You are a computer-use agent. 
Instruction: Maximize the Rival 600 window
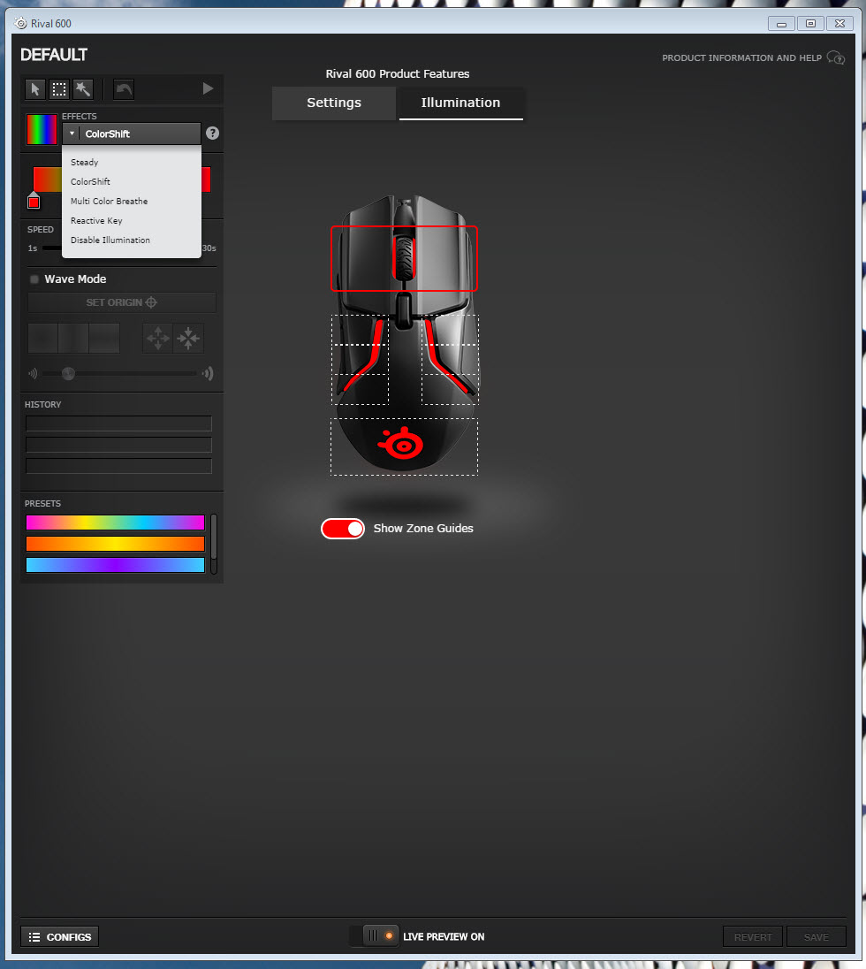pyautogui.click(x=810, y=24)
